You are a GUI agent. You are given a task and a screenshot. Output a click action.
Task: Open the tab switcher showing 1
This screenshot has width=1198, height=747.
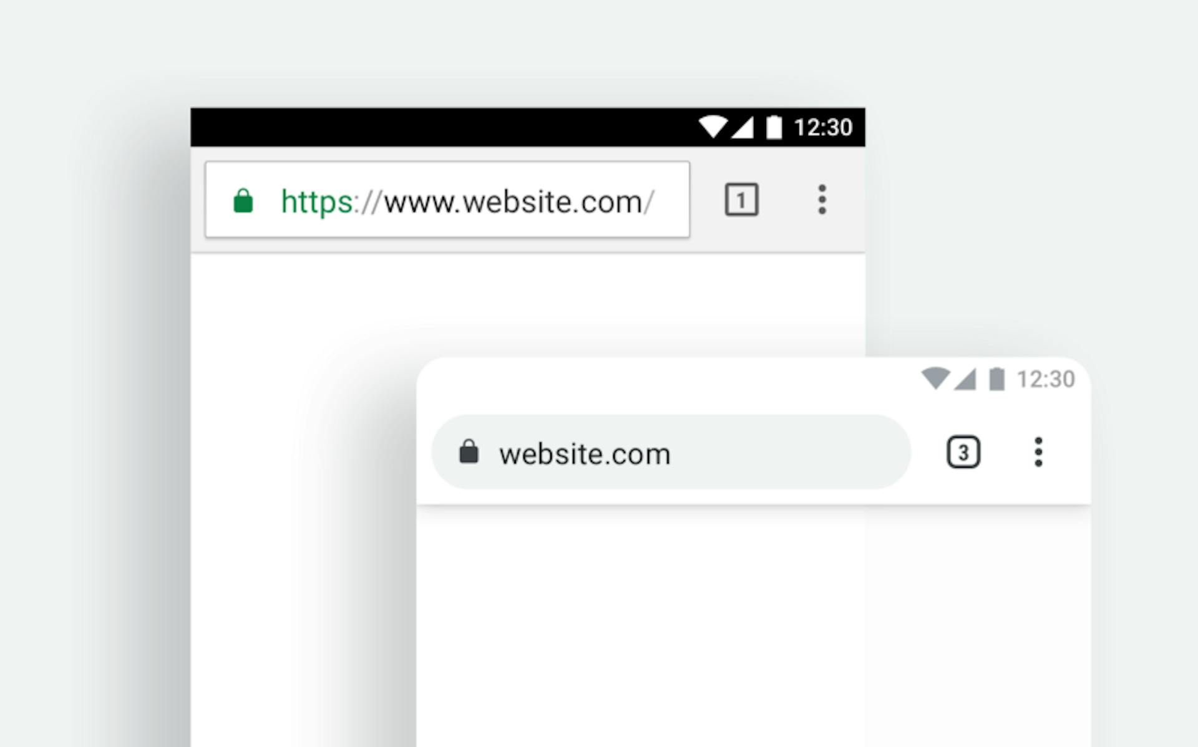[741, 200]
